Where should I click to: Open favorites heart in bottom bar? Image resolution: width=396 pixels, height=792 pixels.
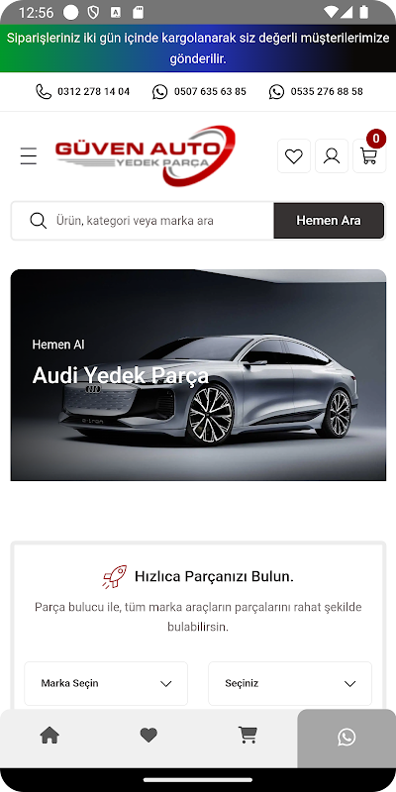click(x=148, y=736)
